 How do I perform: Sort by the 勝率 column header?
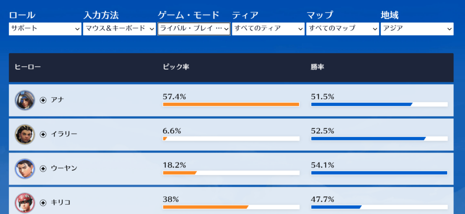point(318,67)
